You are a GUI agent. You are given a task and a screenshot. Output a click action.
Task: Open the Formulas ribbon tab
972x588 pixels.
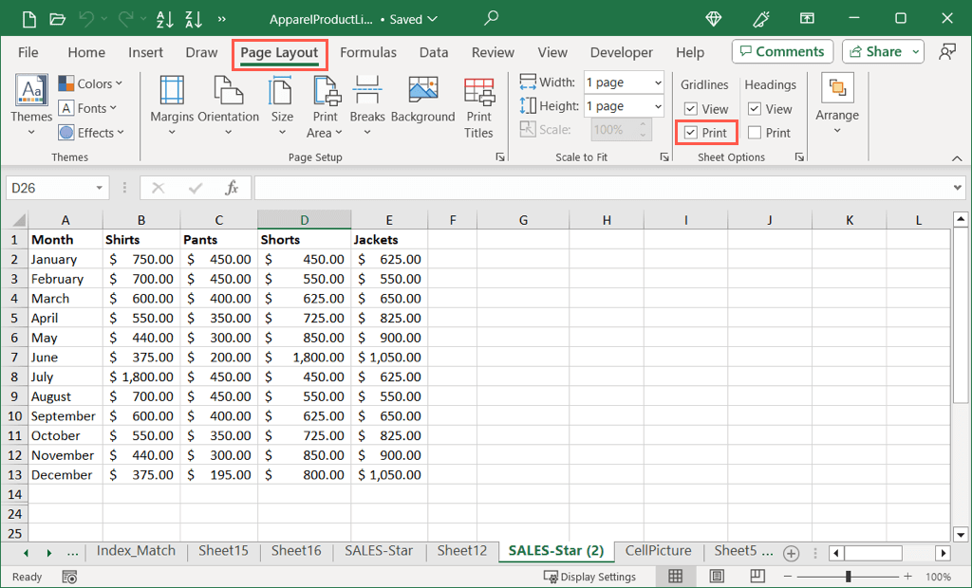(x=368, y=52)
